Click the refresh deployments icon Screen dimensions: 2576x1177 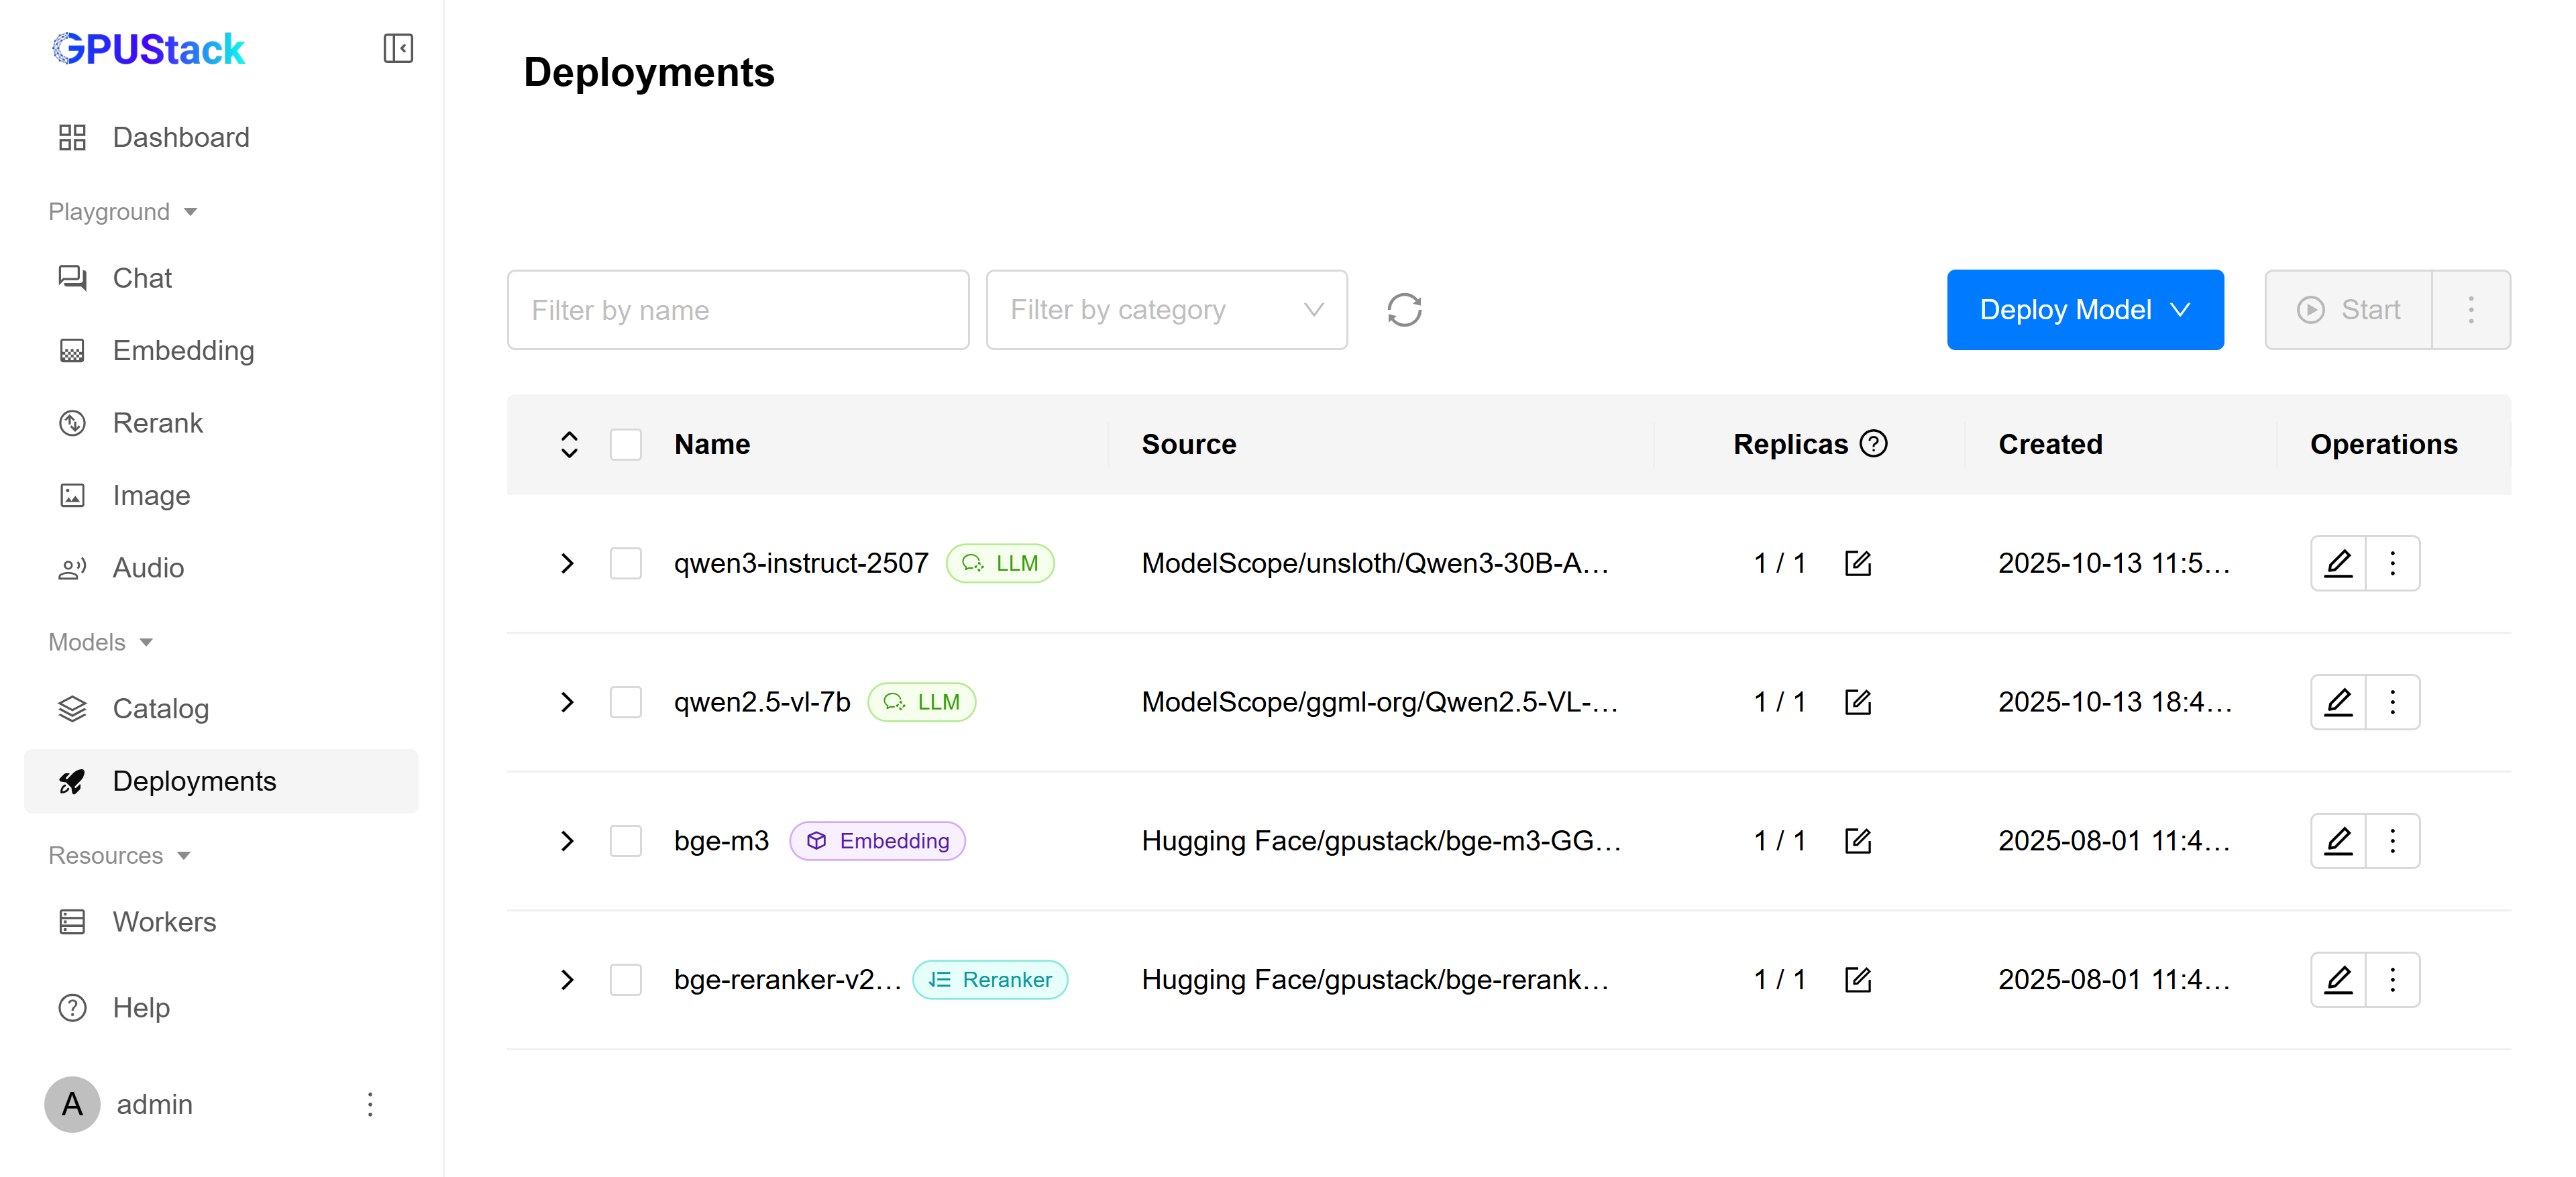pyautogui.click(x=1404, y=310)
